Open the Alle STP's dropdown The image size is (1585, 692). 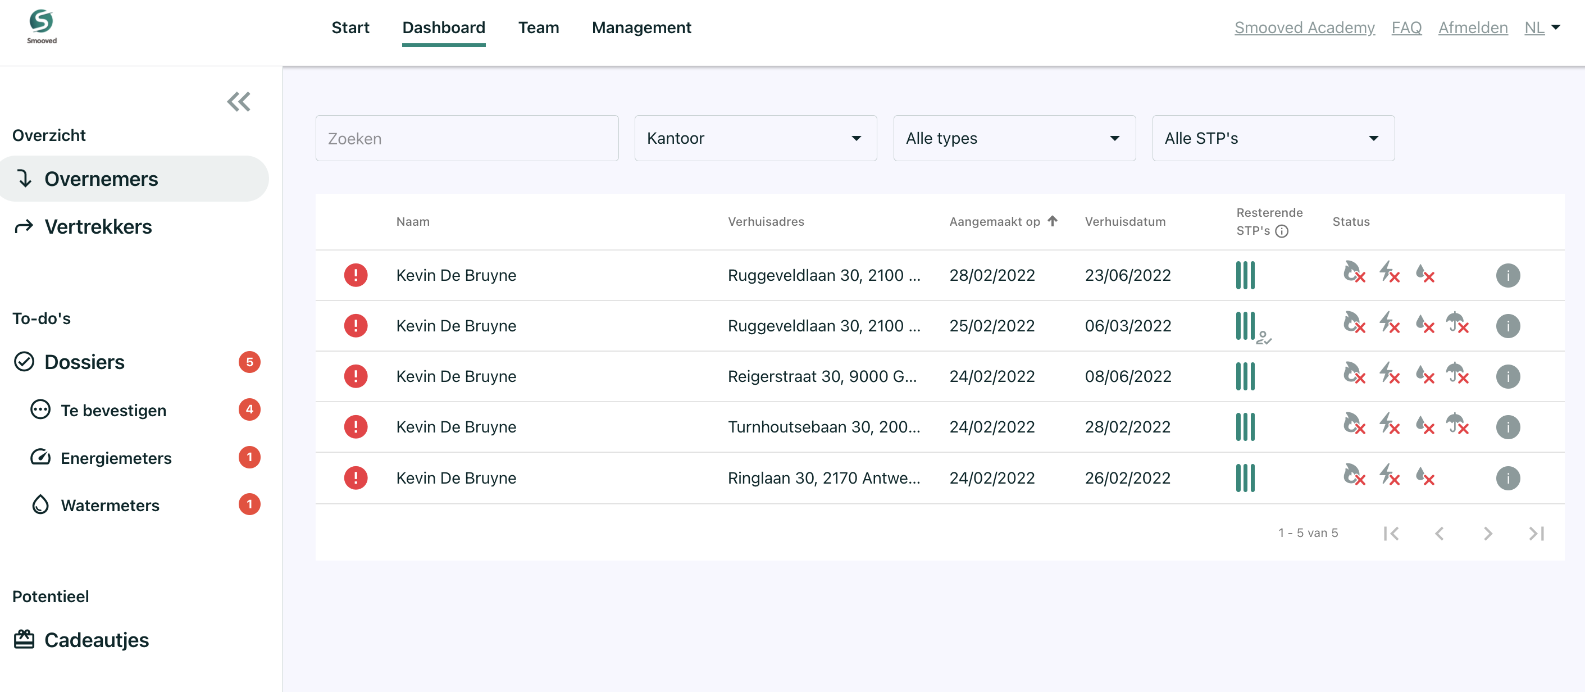(x=1273, y=138)
